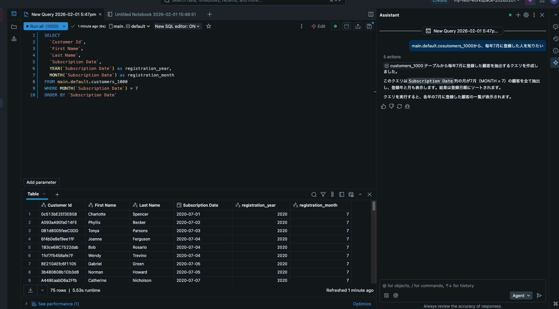559x309 pixels.
Task: Open Assistant settings gear
Action: [x=526, y=15]
